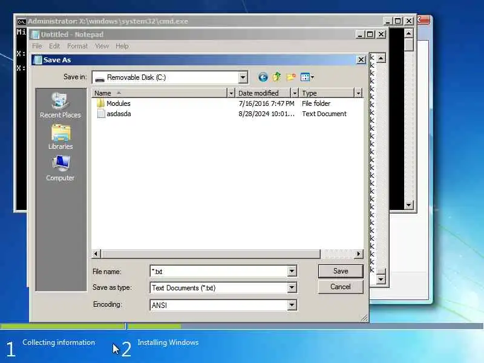The image size is (484, 363).
Task: Click the Text Document type cell
Action: click(324, 114)
